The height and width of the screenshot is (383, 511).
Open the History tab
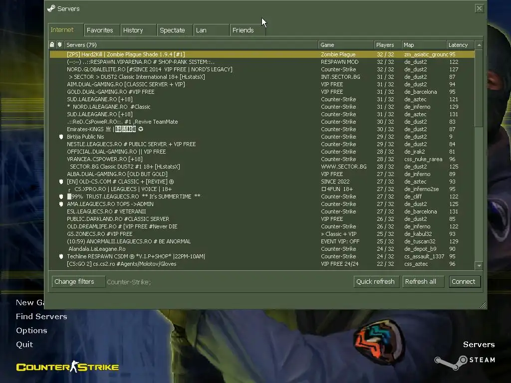coord(138,30)
